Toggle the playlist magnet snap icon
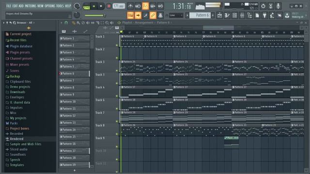Viewport: 310px width, 174px height. pyautogui.click(x=66, y=23)
